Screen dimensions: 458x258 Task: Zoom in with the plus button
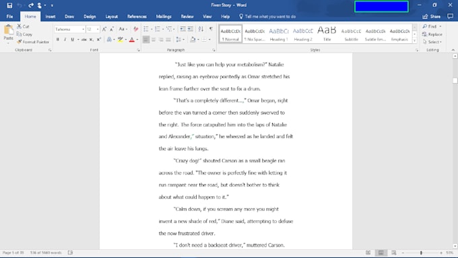pos(441,253)
